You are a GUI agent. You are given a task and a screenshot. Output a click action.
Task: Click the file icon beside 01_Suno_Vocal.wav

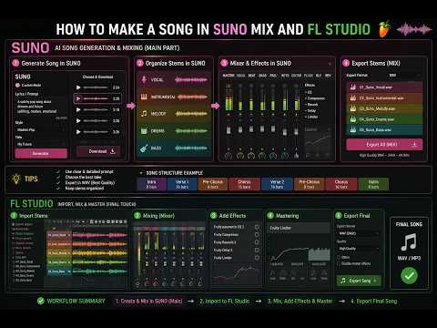[353, 87]
